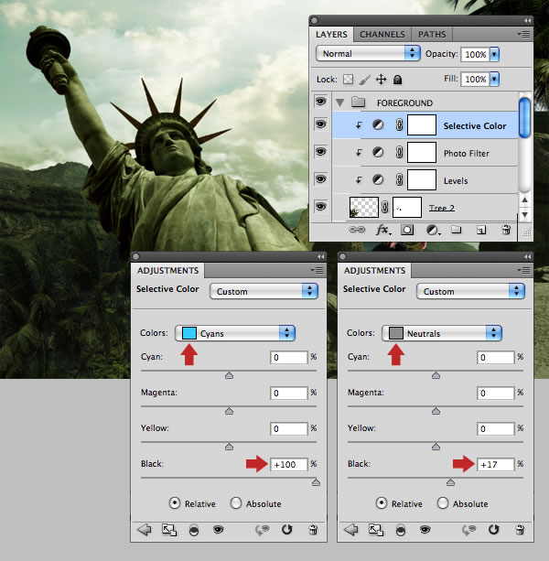Select ADJUSTMENTS tab in Neutrals panel
The width and height of the screenshot is (549, 561).
(x=375, y=271)
